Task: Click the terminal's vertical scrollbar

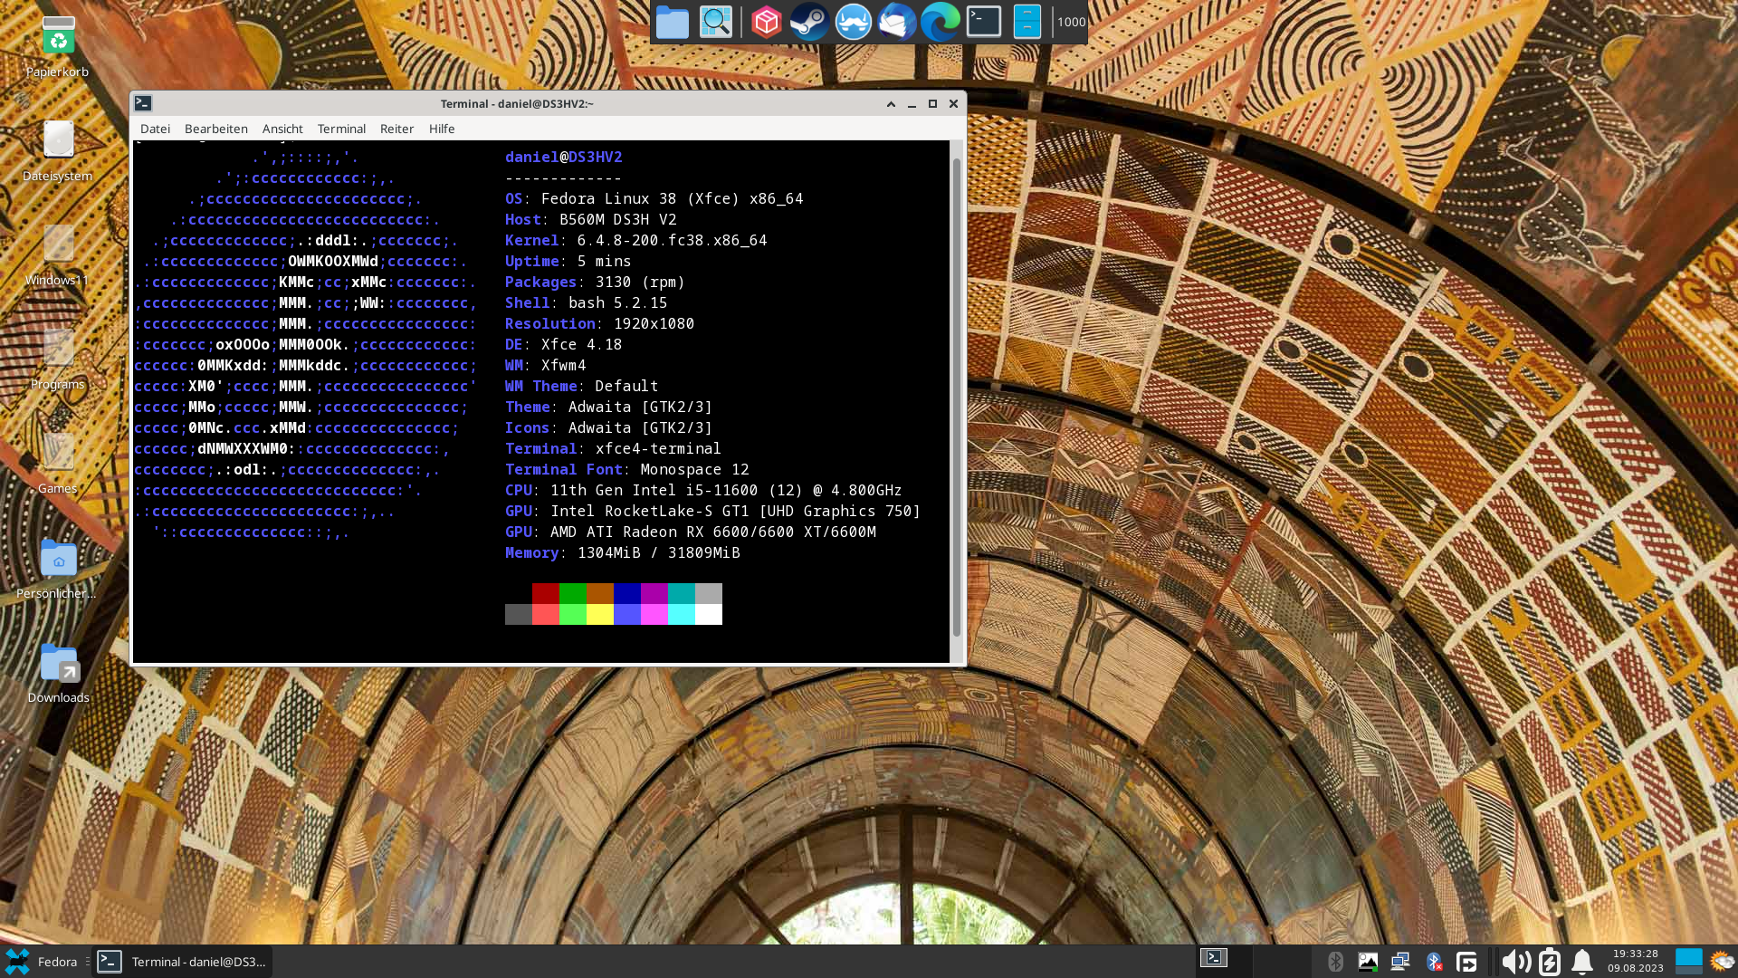Action: pyautogui.click(x=957, y=398)
